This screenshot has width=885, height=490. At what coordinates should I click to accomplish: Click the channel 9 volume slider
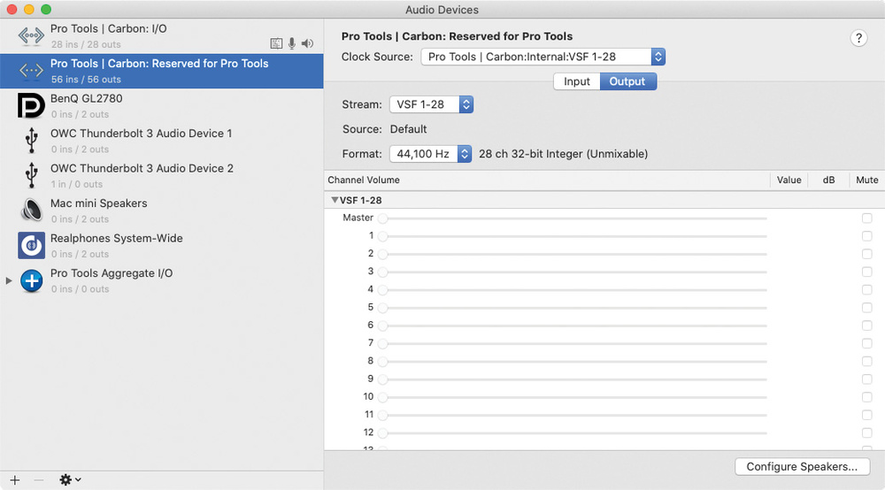click(x=573, y=379)
